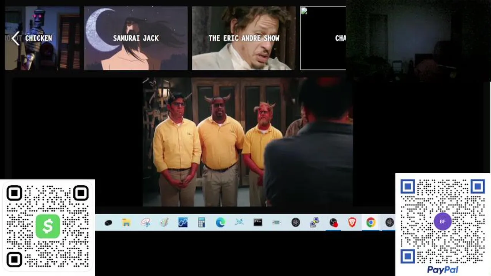Image resolution: width=491 pixels, height=276 pixels.
Task: Launch Microsoft Edge from the taskbar
Action: point(221,222)
